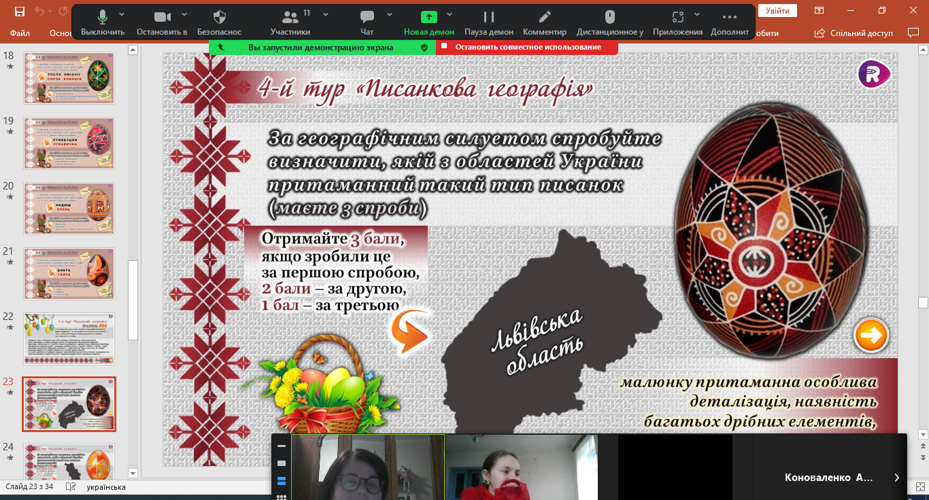Open Дистанционное управление mouse icon

[x=610, y=22]
